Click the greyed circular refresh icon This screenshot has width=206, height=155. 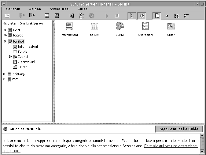[92, 16]
